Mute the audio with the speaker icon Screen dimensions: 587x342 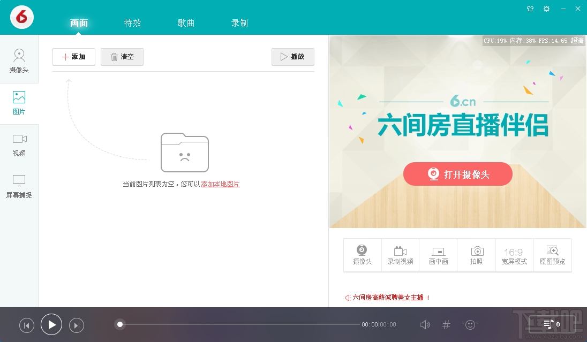coord(425,324)
